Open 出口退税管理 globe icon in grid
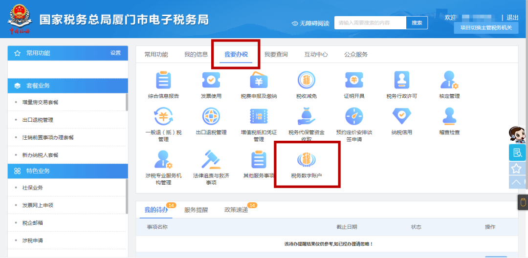 coord(211,116)
